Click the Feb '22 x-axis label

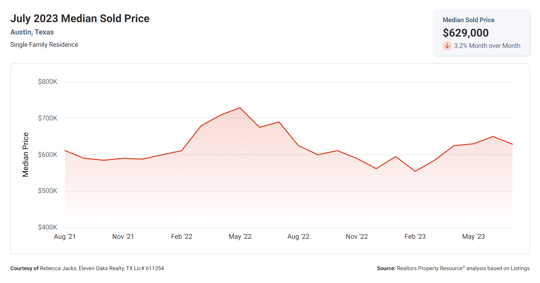(x=182, y=236)
